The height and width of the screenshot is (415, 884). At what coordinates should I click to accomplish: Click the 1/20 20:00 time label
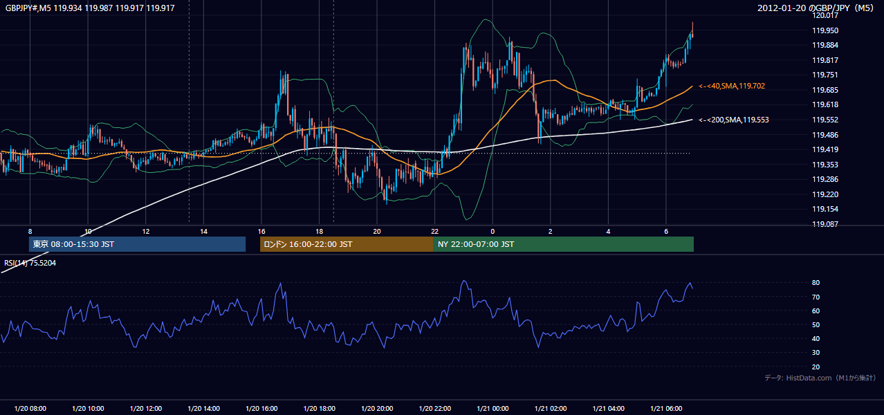click(376, 409)
